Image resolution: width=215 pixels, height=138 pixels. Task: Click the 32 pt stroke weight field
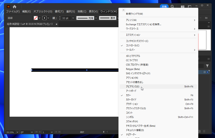66,18
